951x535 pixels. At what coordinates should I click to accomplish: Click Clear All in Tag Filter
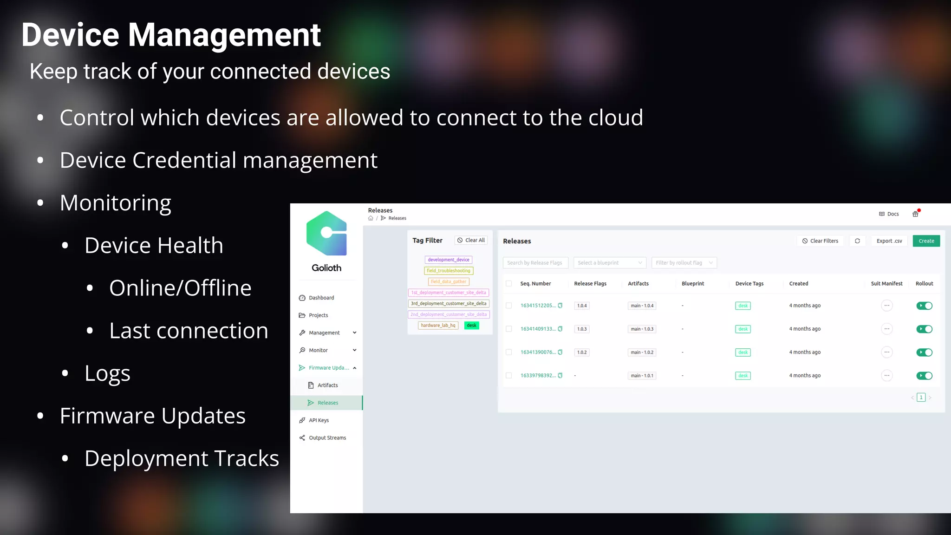(471, 240)
